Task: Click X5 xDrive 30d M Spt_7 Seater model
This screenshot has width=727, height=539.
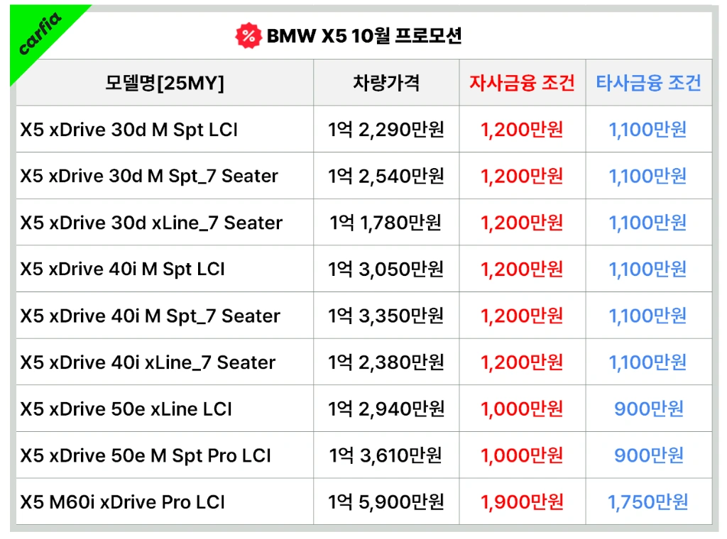Action: 149,176
